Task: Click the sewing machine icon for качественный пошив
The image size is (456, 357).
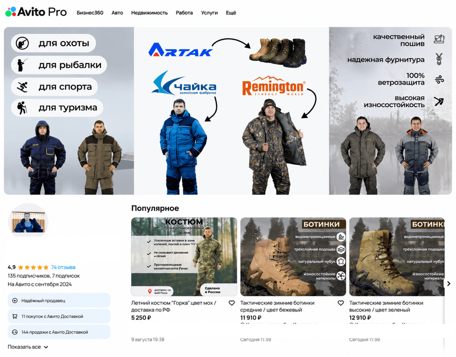Action: point(439,39)
